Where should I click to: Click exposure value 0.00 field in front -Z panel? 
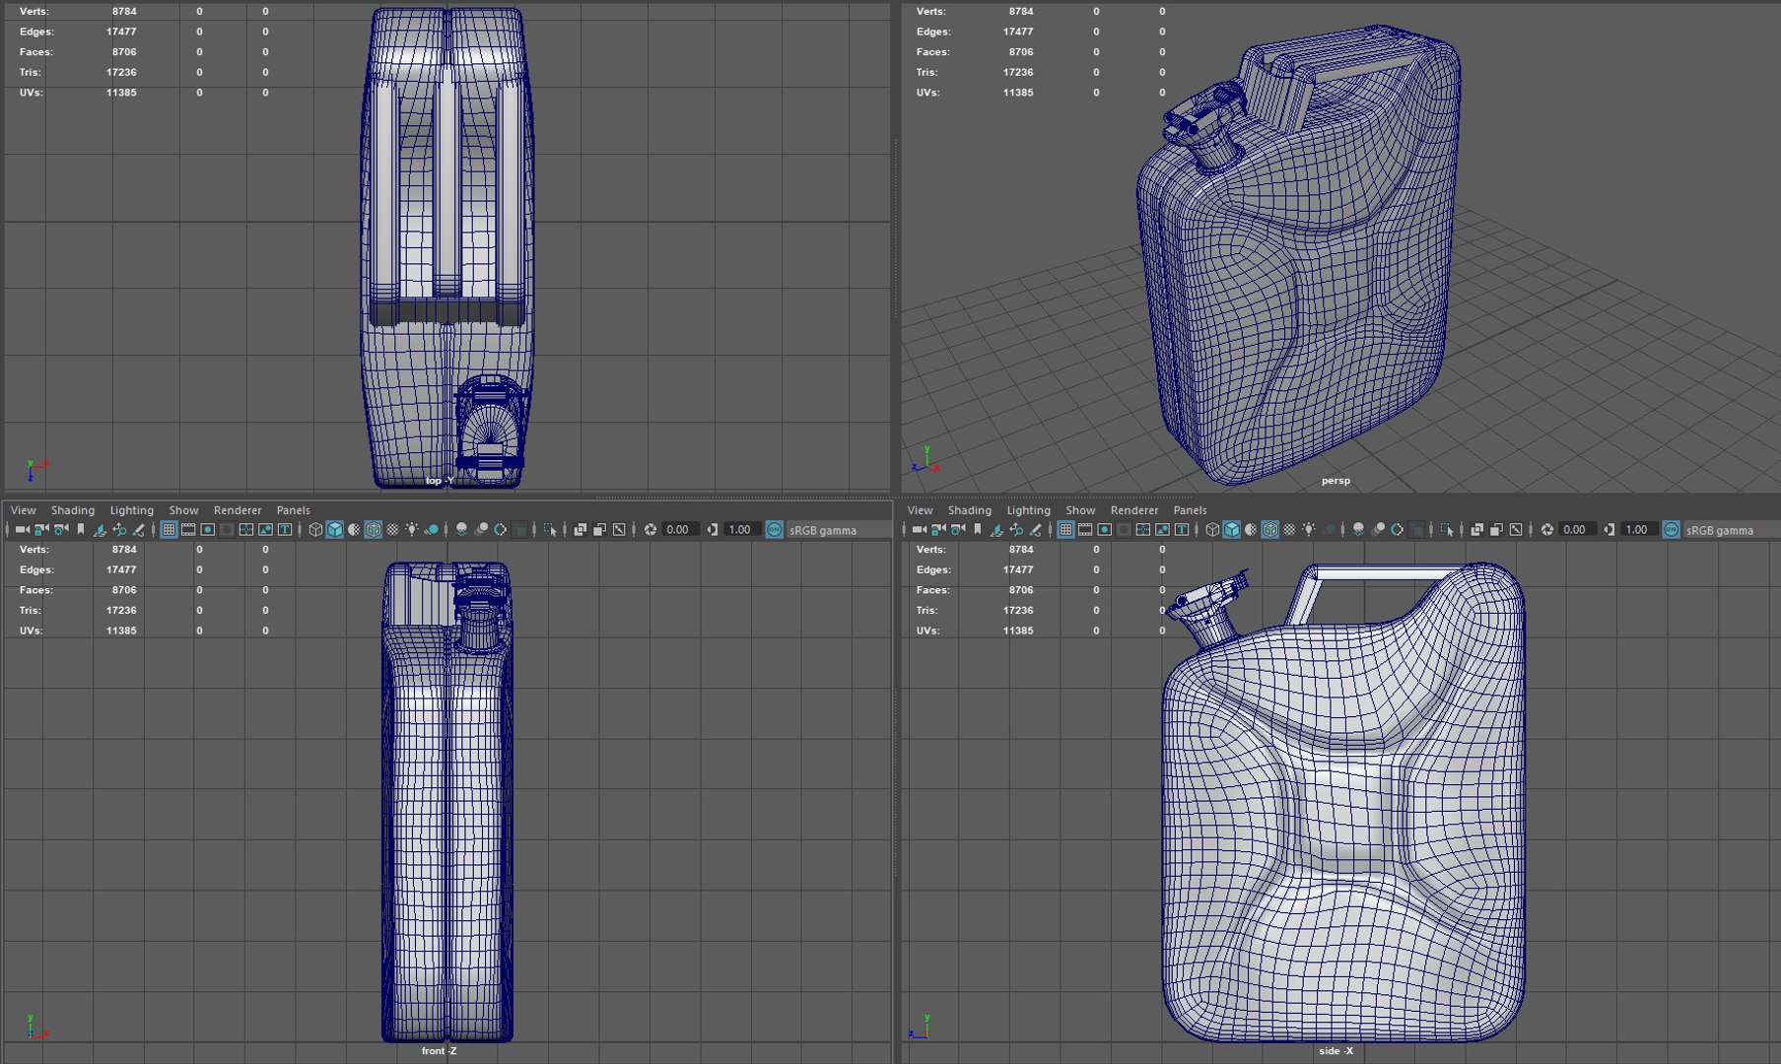(680, 529)
